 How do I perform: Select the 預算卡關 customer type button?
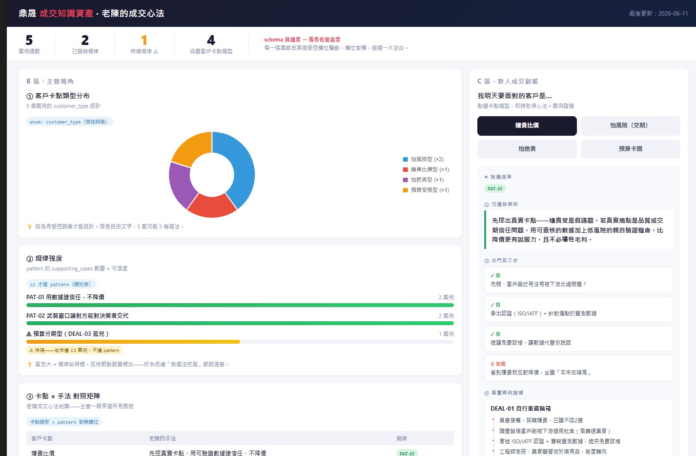tap(630, 149)
